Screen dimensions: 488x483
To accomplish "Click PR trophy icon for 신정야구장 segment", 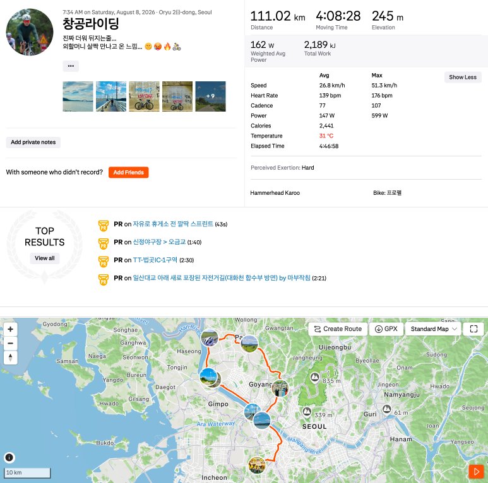I will point(104,243).
